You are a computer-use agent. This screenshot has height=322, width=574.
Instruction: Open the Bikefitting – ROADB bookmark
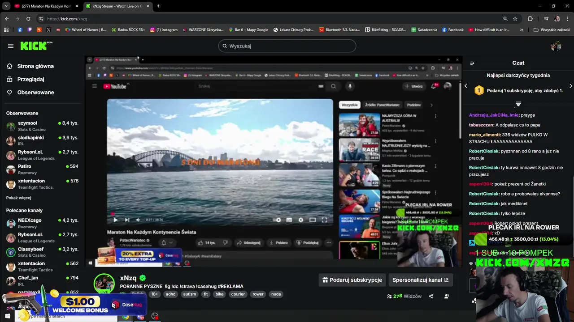coord(386,30)
